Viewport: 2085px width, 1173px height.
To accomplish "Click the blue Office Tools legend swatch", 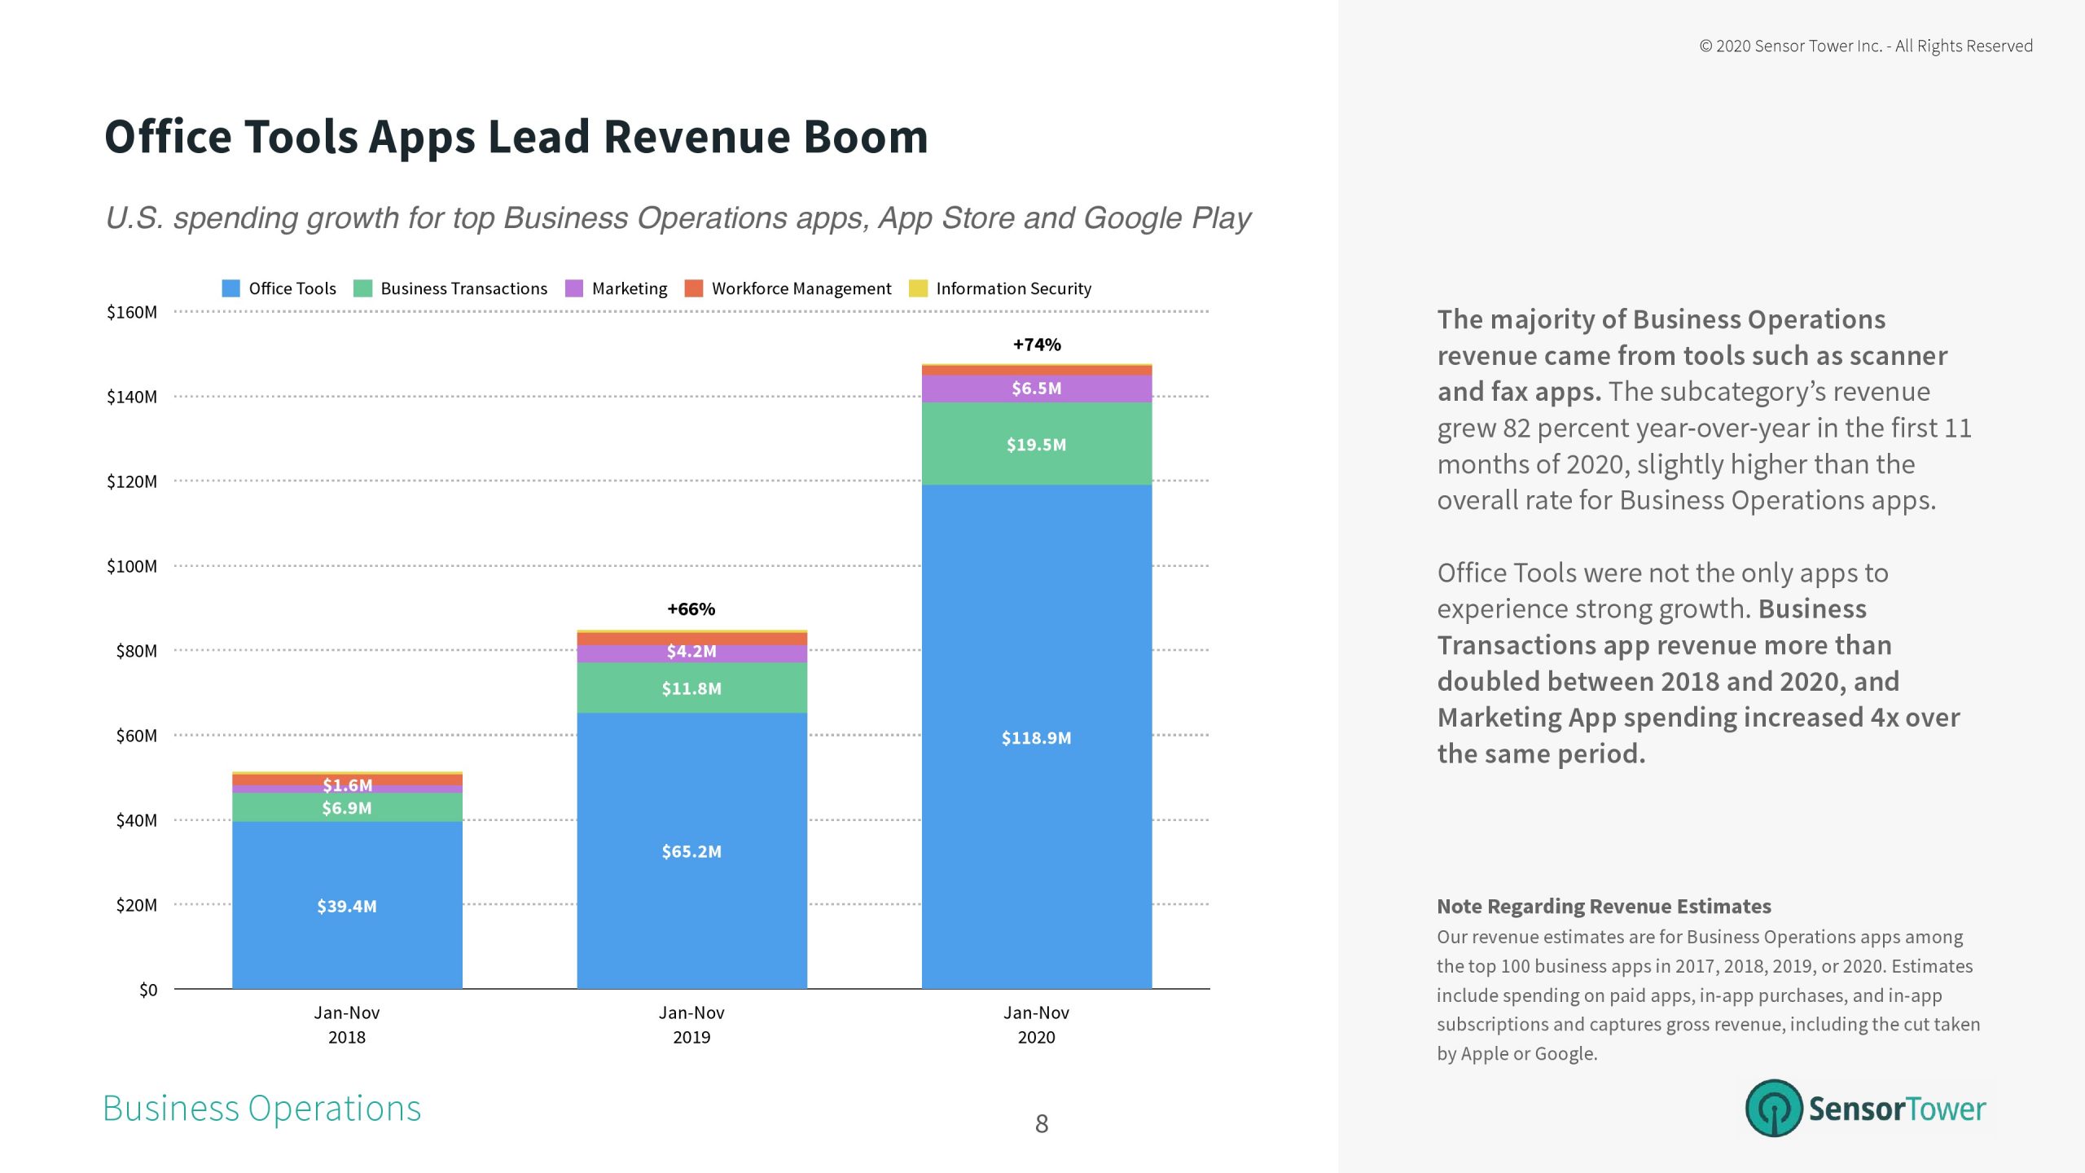I will click(x=231, y=288).
